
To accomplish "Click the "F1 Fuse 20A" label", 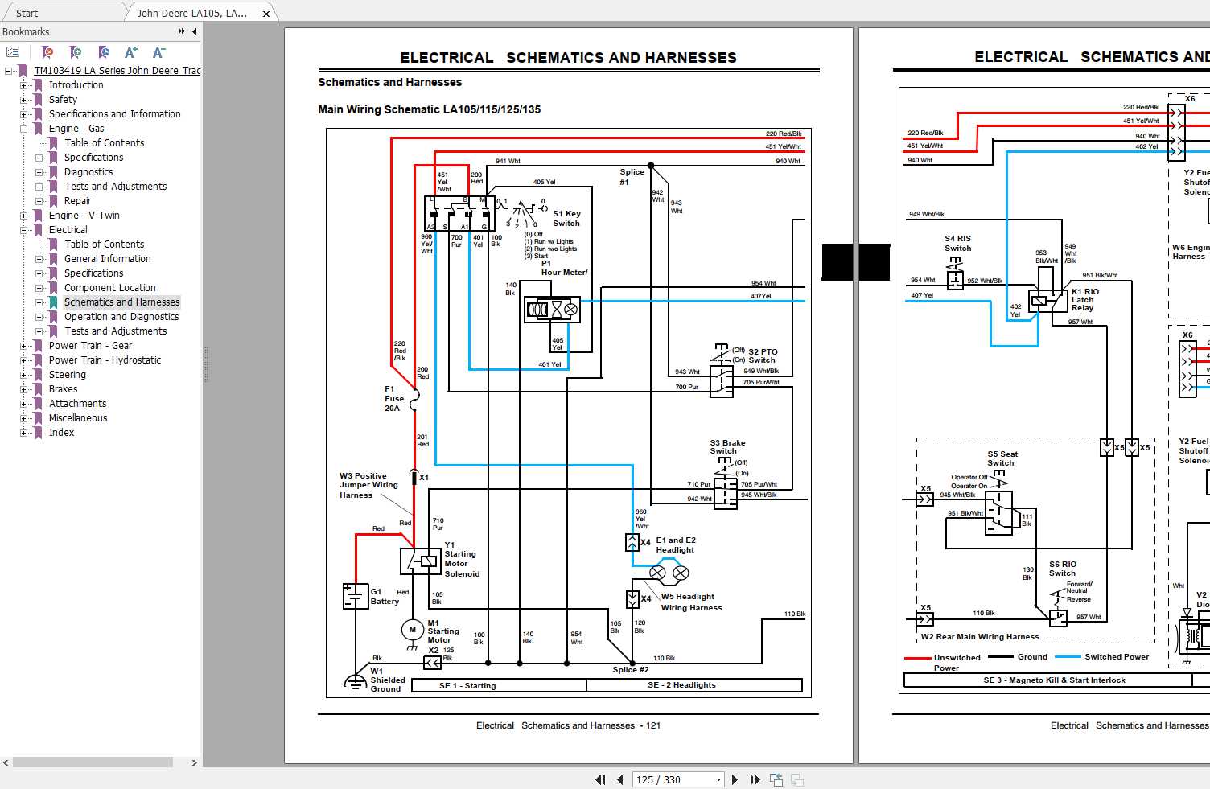I will coord(394,399).
